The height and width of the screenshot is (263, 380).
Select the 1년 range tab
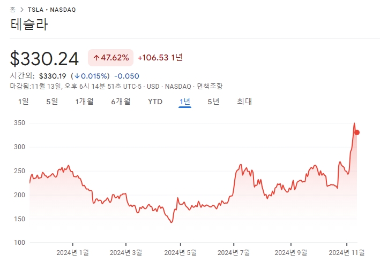pos(185,102)
